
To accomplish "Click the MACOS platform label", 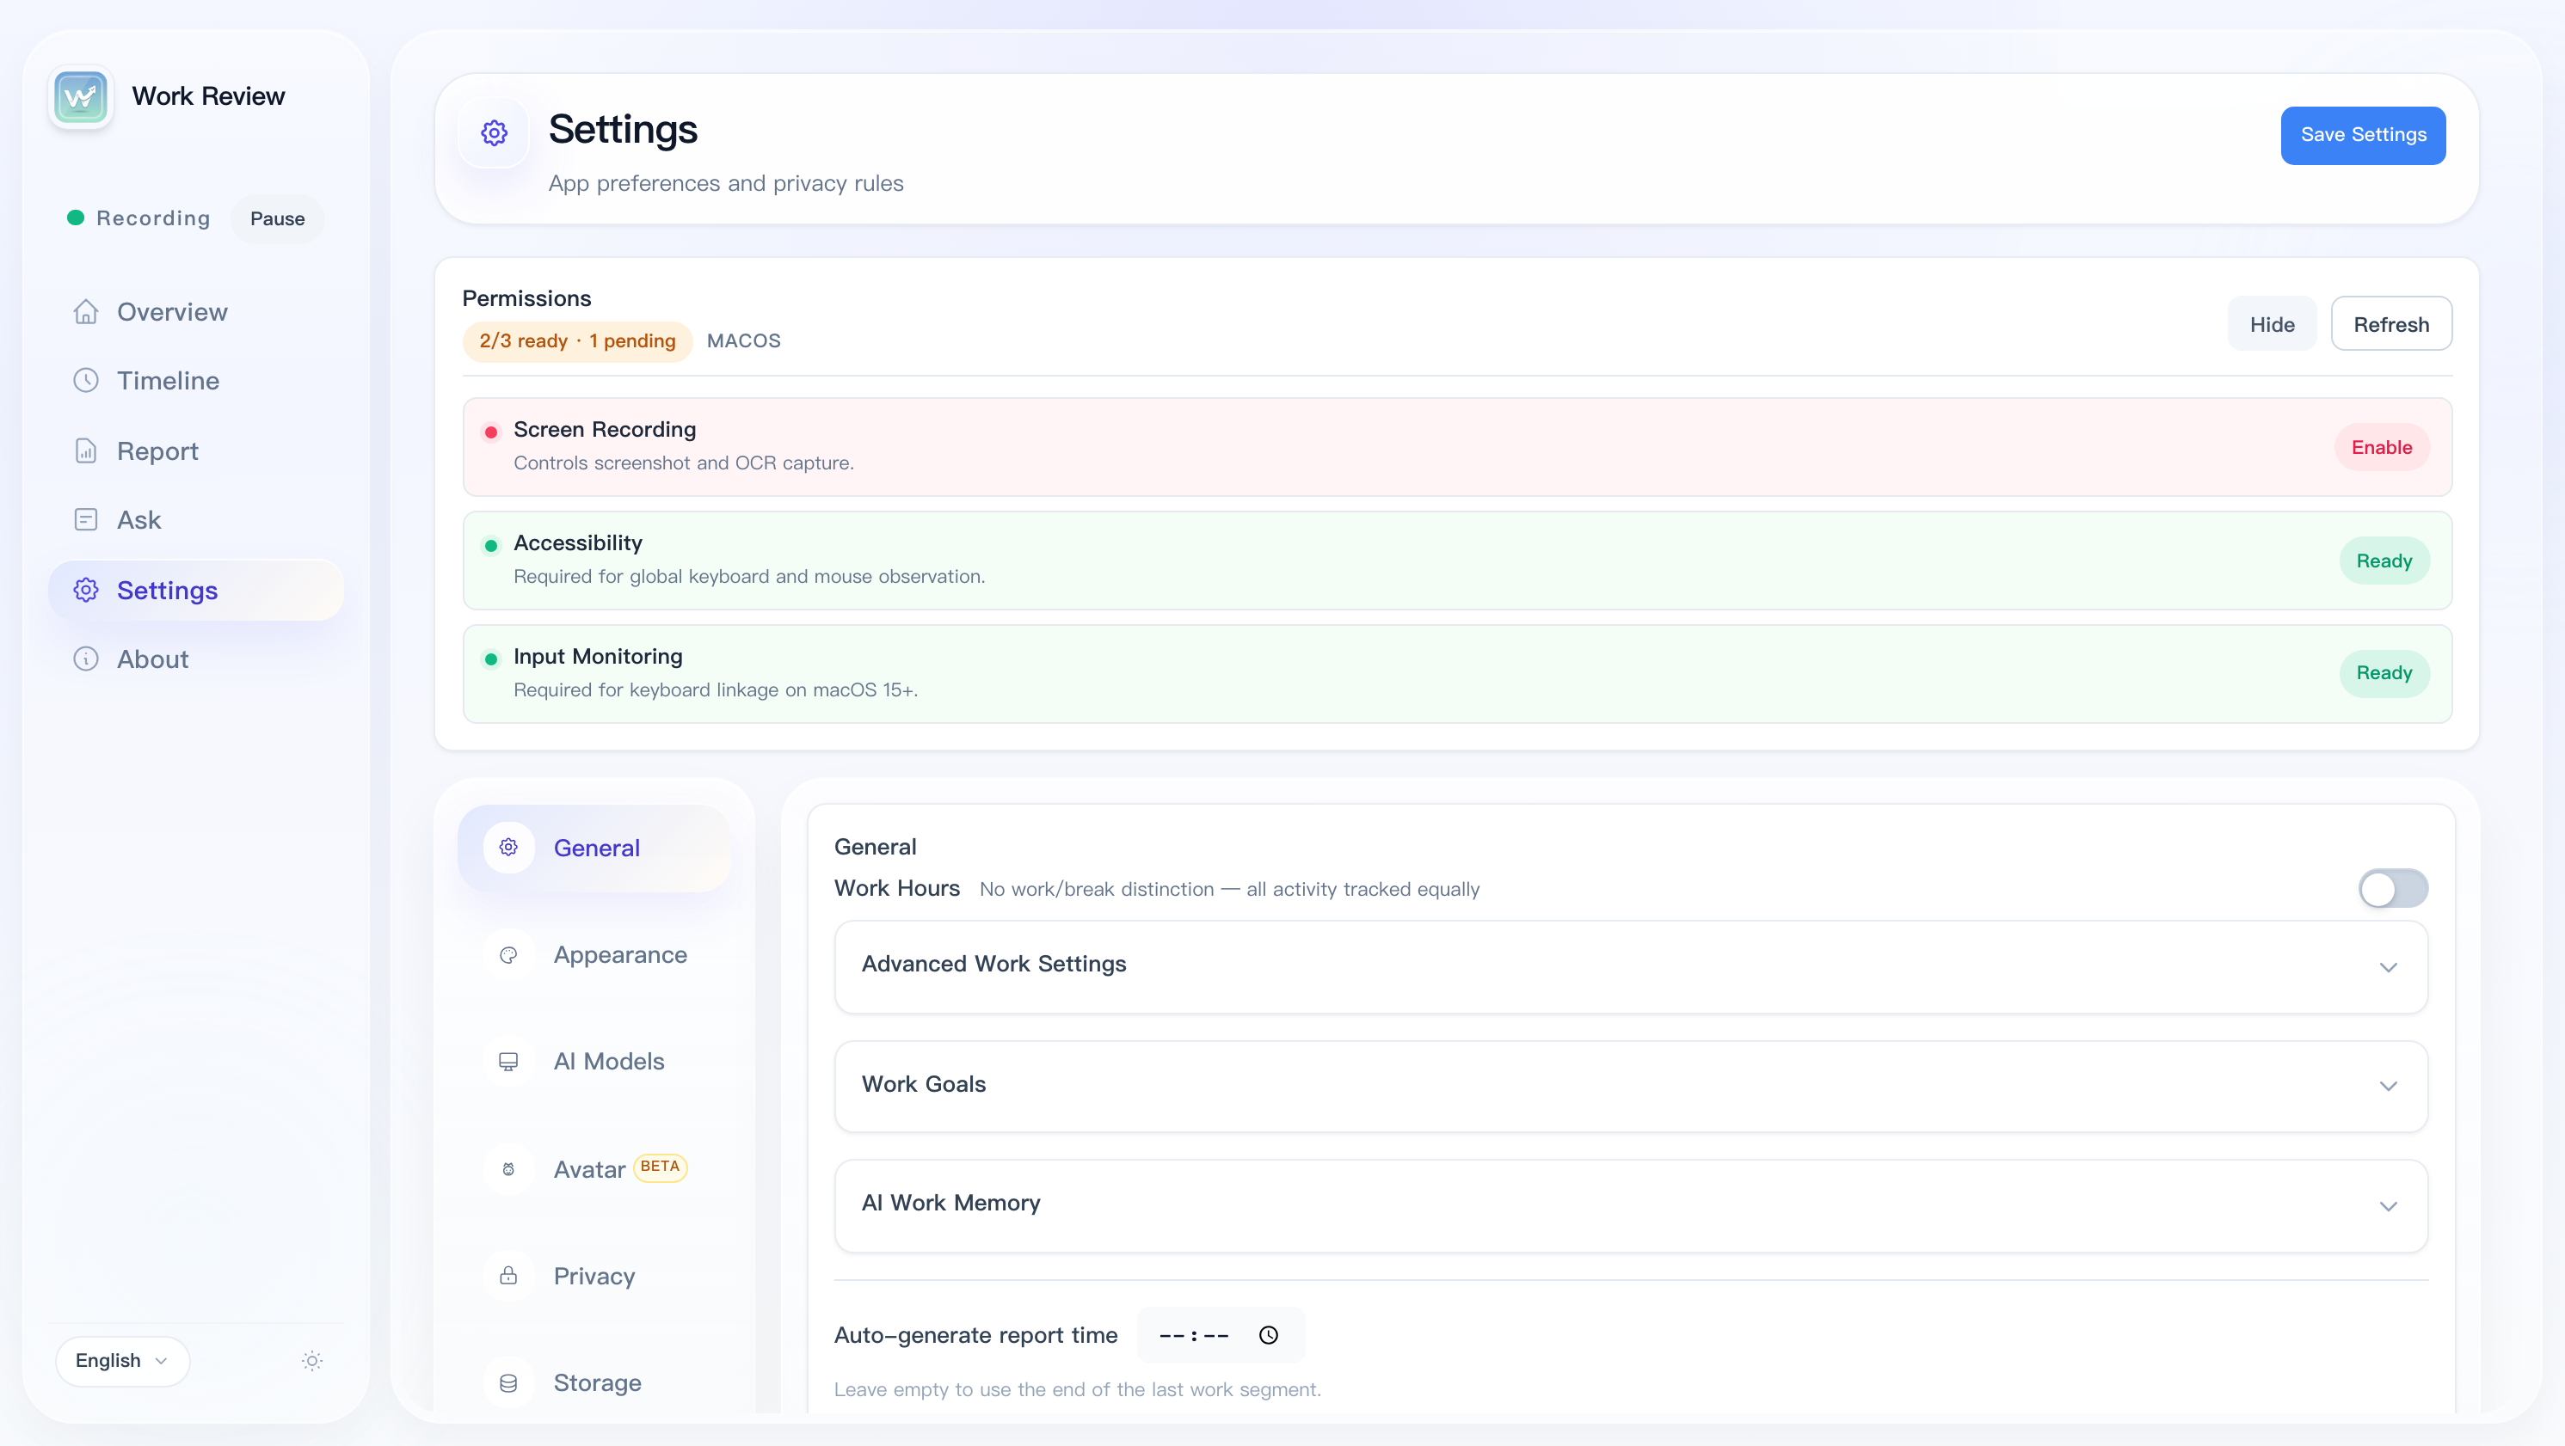I will (744, 341).
